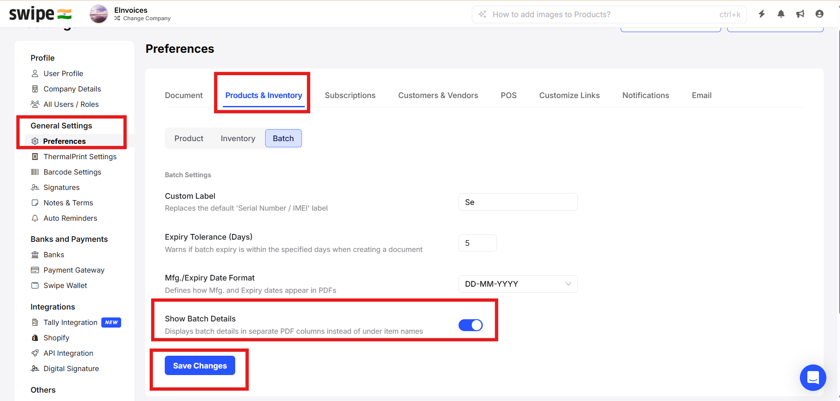Open the Mfg./Expiry Date Format dropdown
This screenshot has width=840, height=401.
point(518,284)
